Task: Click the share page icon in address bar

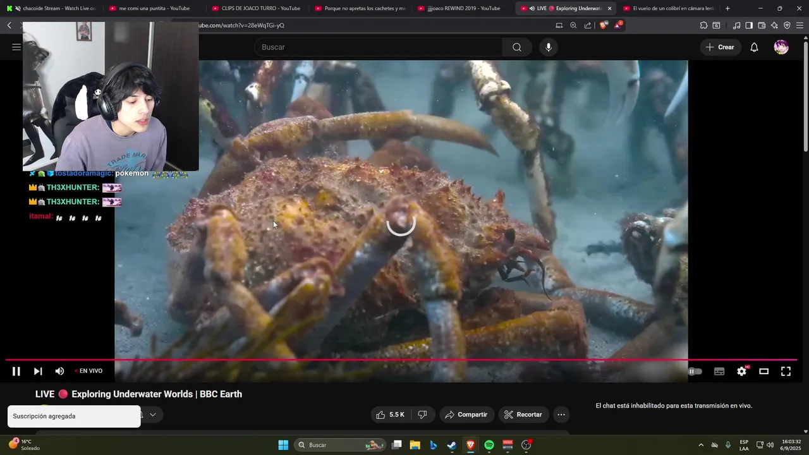Action: 588,25
